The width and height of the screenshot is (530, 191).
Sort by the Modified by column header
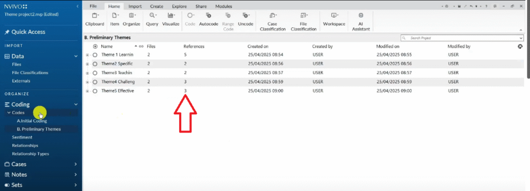(459, 47)
